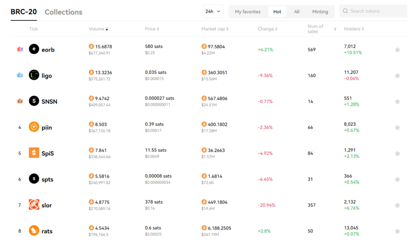Select the Minting filter tab
This screenshot has height=244, width=409.
coord(320,12)
